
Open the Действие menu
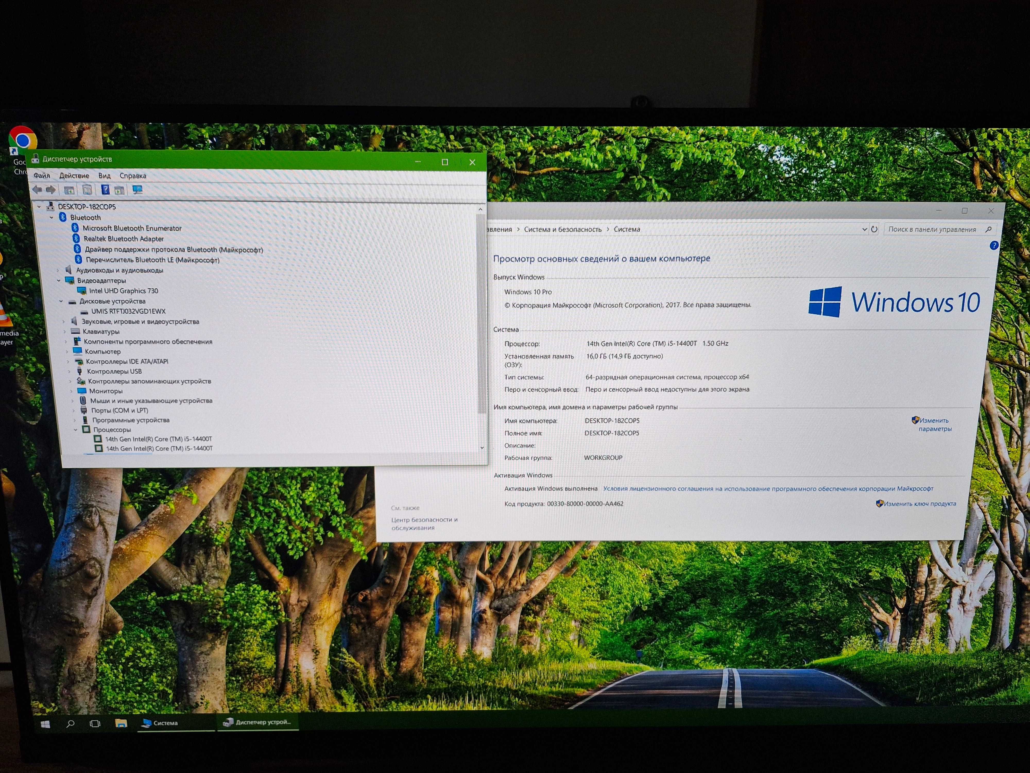point(74,176)
